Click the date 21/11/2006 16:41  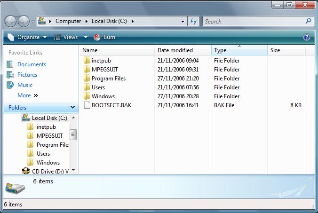click(178, 105)
